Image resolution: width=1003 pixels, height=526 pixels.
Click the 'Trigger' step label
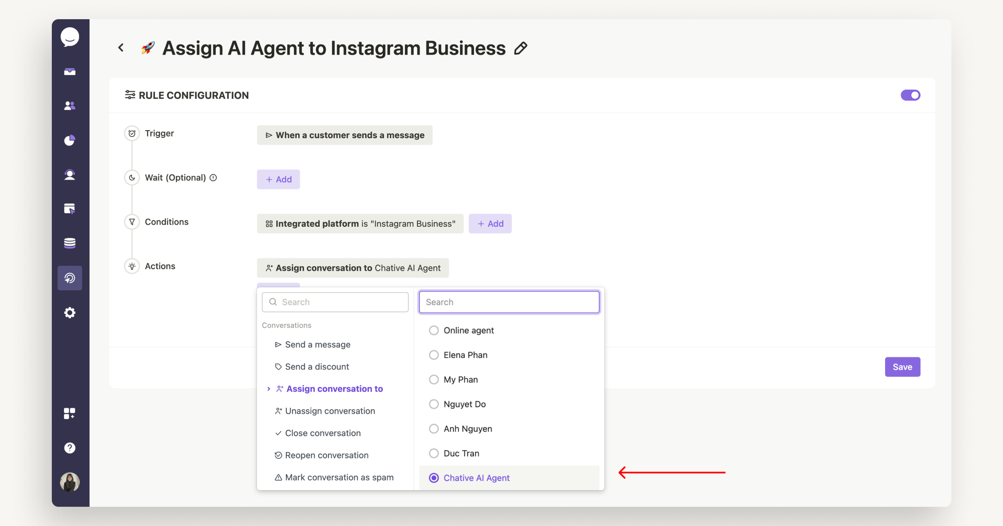pyautogui.click(x=159, y=134)
